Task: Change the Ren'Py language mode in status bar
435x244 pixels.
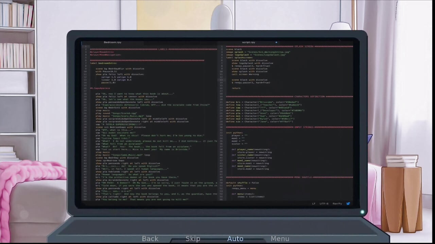Action: click(337, 204)
